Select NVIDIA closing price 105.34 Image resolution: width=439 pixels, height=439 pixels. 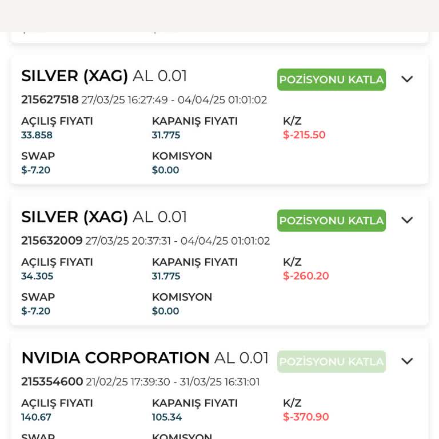[x=167, y=417]
